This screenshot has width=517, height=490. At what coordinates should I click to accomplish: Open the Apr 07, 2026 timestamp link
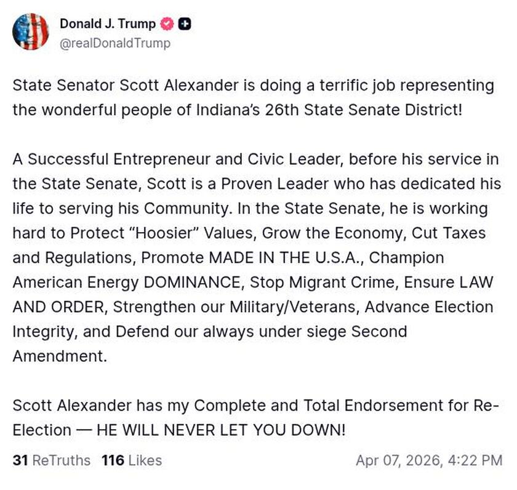[429, 460]
